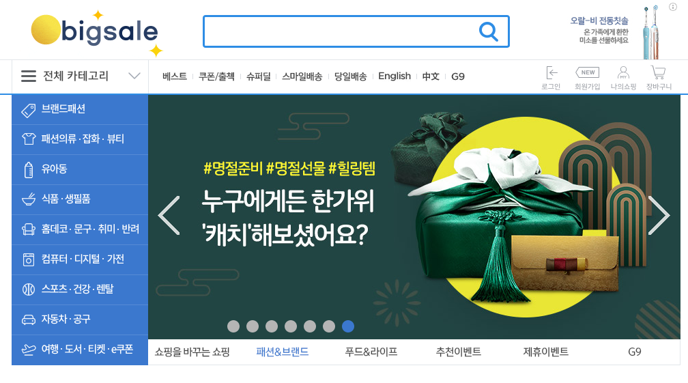Show the previous banner with left arrow
The image size is (688, 383).
(x=169, y=216)
